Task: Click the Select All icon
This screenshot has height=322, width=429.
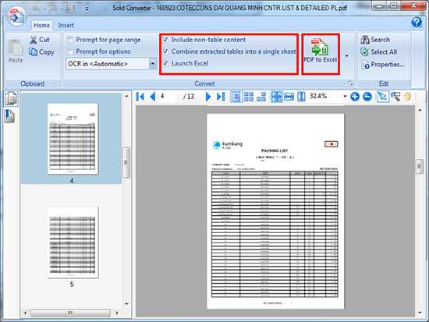Action: [365, 51]
